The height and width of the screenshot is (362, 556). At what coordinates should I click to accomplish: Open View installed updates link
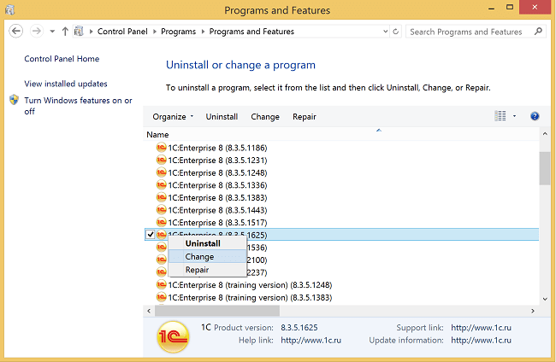[x=66, y=84]
